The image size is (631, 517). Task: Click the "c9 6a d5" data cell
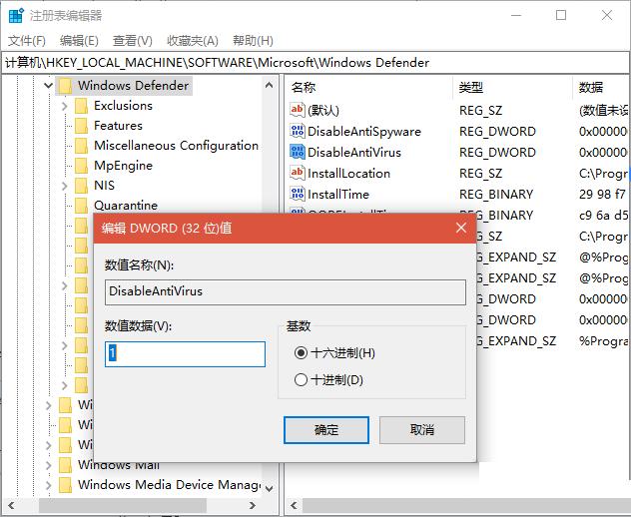[x=603, y=216]
